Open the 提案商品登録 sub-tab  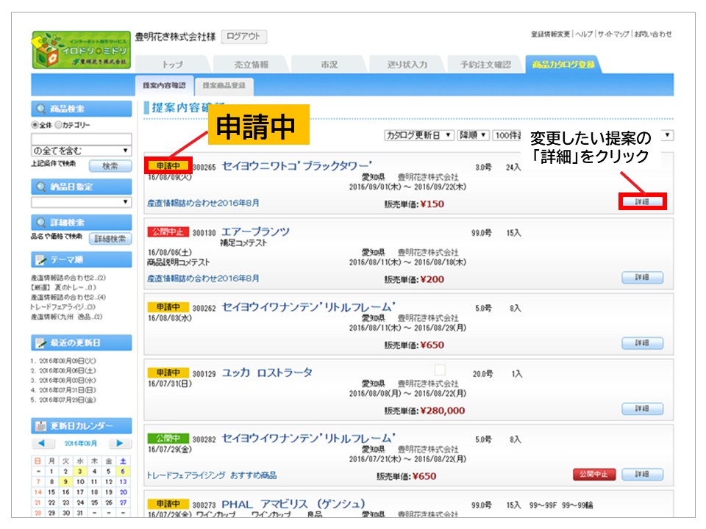[224, 85]
